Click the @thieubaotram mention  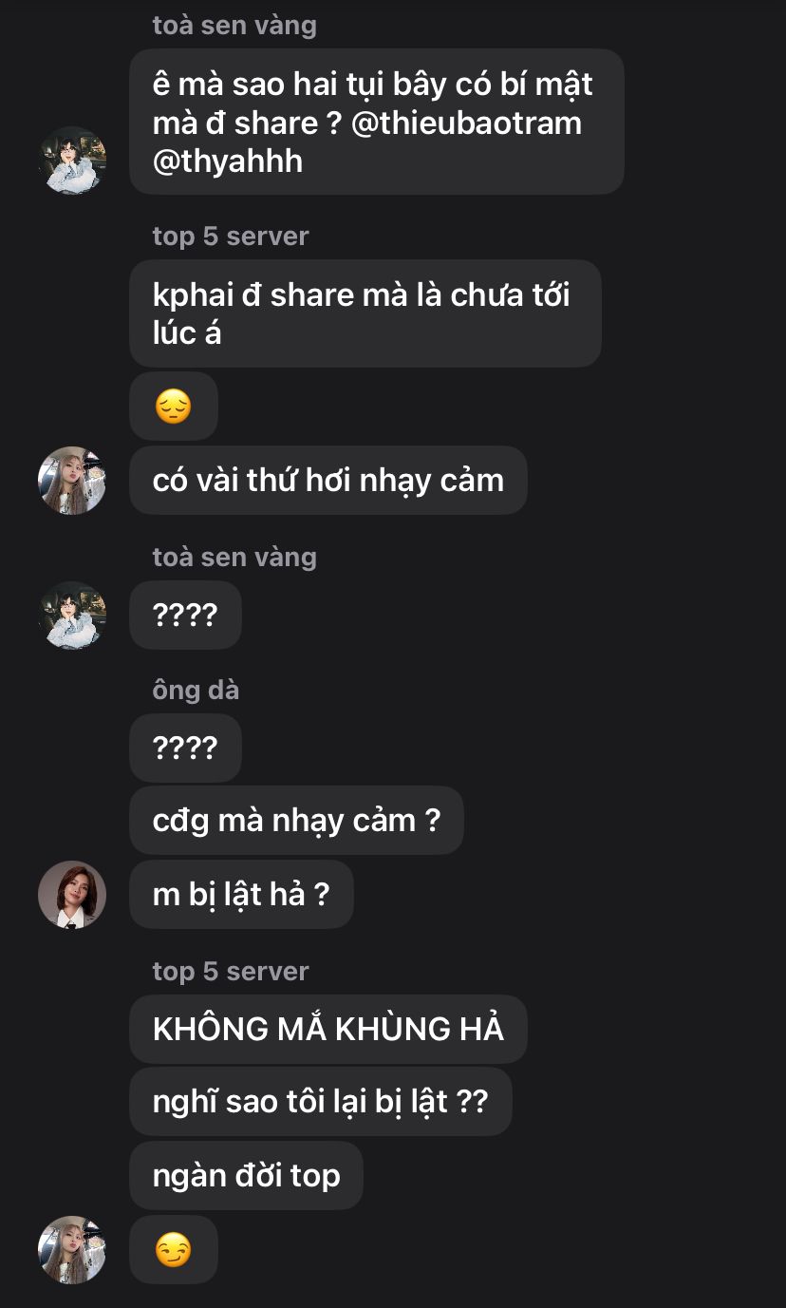click(x=466, y=123)
